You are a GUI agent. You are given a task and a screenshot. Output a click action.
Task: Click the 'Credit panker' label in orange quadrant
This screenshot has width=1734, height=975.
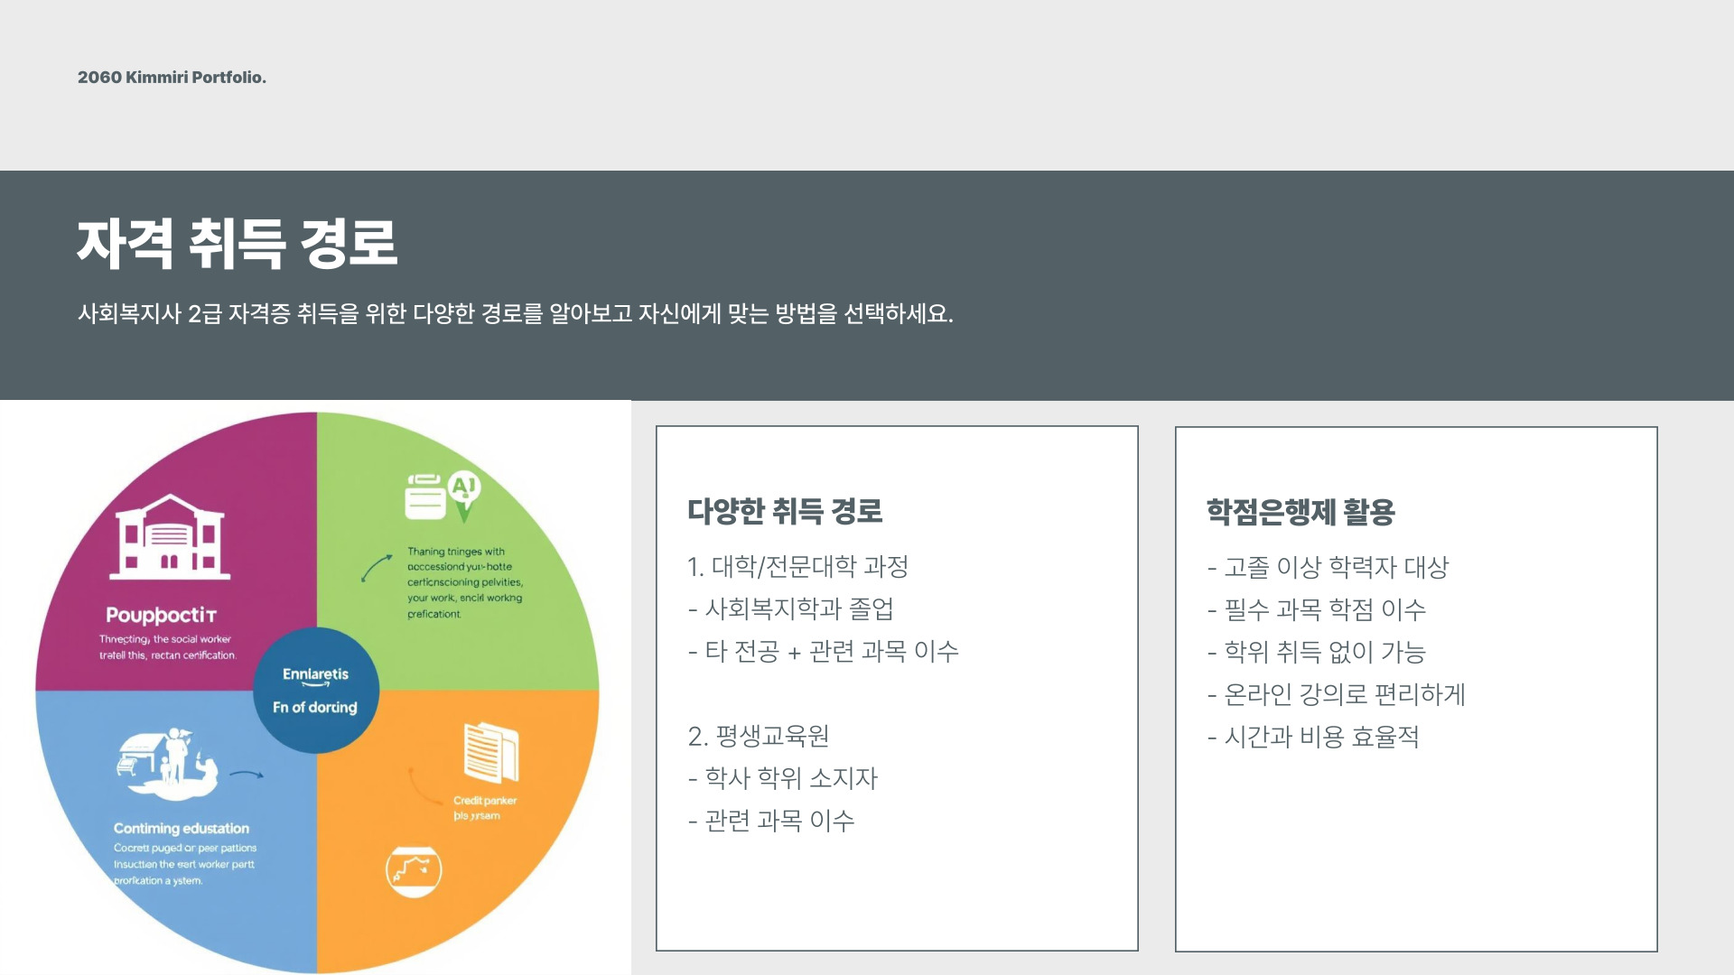484,801
